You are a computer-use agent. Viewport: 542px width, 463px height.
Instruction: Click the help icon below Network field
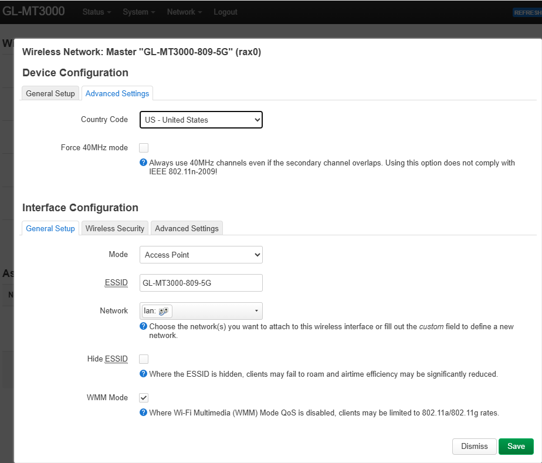pyautogui.click(x=143, y=326)
